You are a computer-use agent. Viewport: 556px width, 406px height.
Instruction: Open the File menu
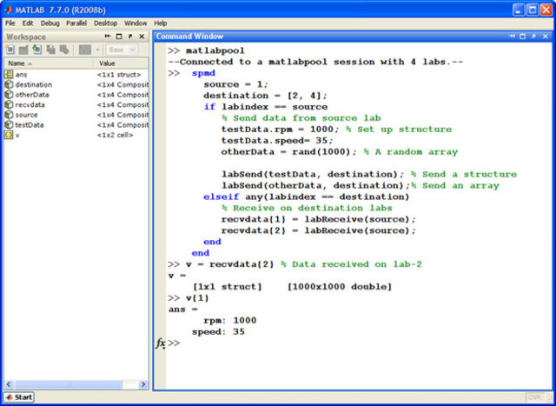click(10, 23)
